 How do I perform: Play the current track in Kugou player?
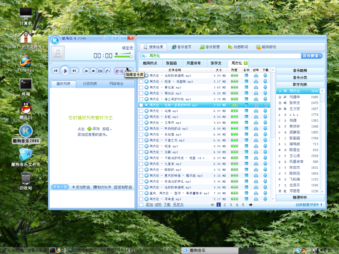coord(65,71)
